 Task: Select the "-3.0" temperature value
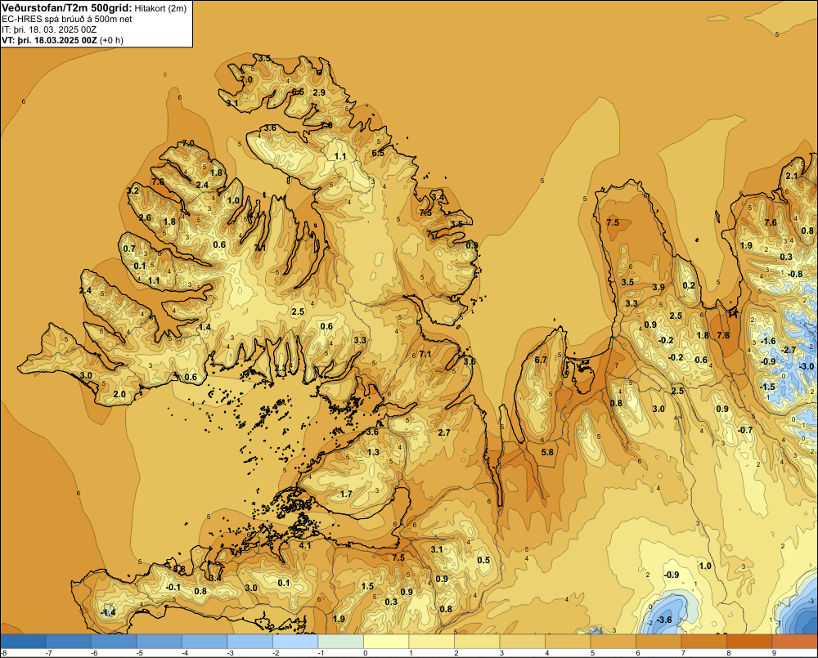tap(807, 366)
